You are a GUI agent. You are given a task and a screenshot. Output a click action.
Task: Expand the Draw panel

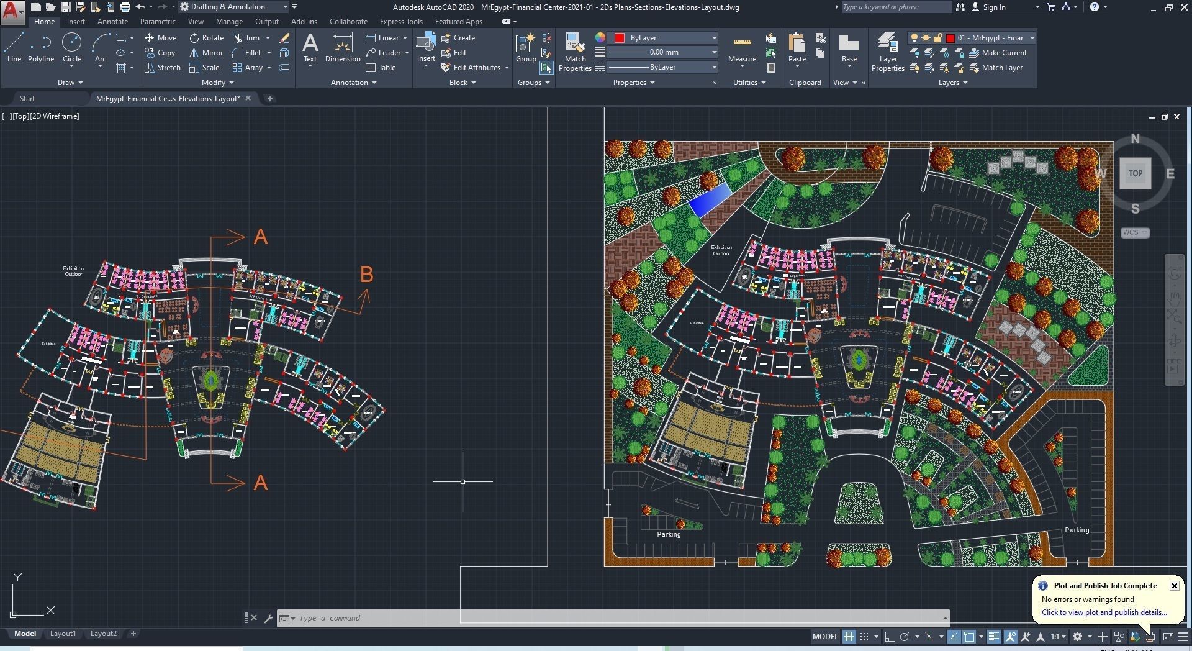pos(70,83)
